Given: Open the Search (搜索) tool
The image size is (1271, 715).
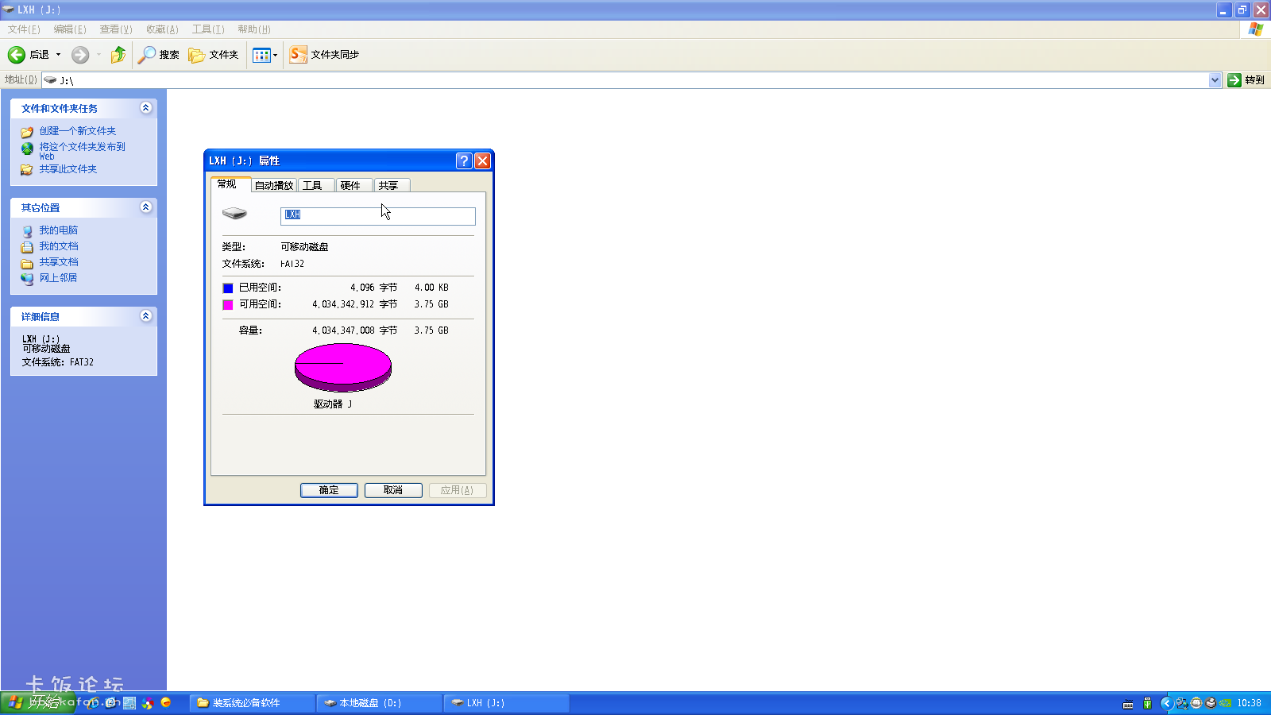Looking at the screenshot, I should (159, 55).
